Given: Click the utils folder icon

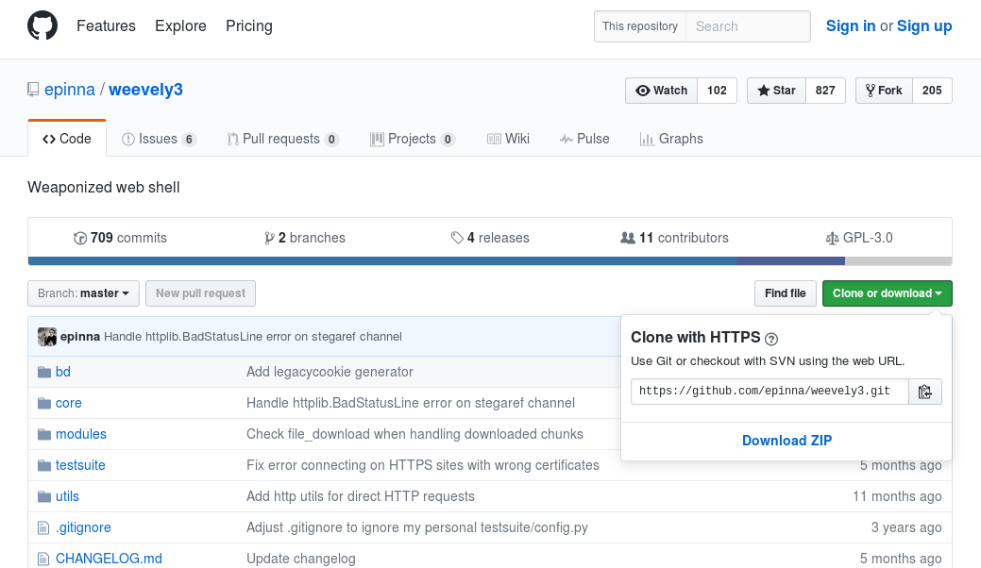Looking at the screenshot, I should pyautogui.click(x=43, y=497).
